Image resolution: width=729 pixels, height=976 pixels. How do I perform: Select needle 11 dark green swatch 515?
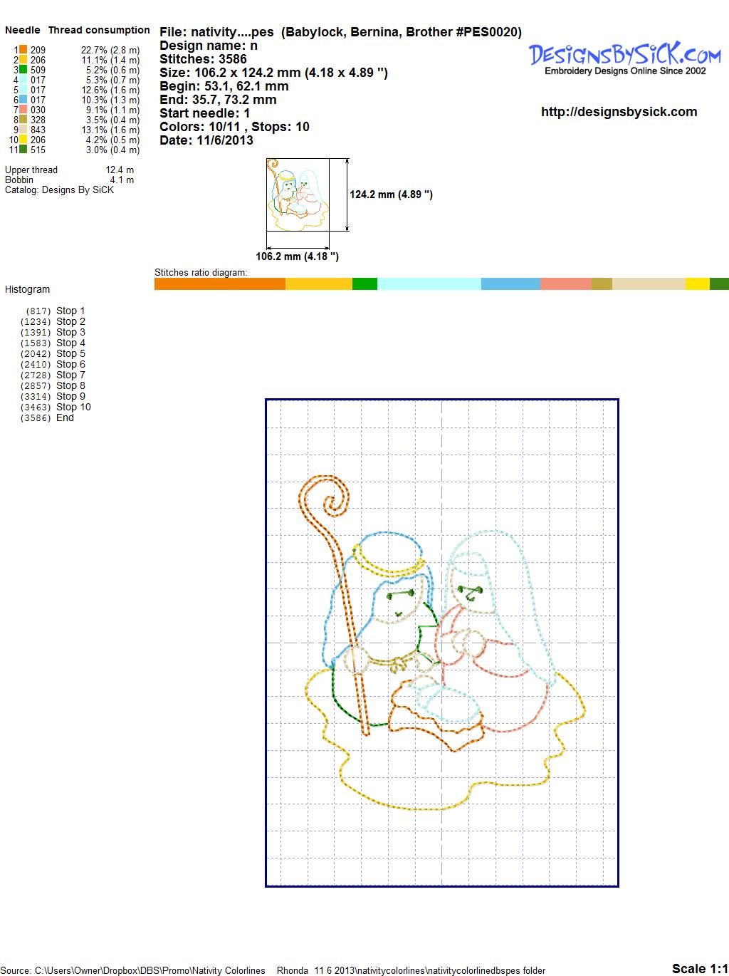(23, 150)
